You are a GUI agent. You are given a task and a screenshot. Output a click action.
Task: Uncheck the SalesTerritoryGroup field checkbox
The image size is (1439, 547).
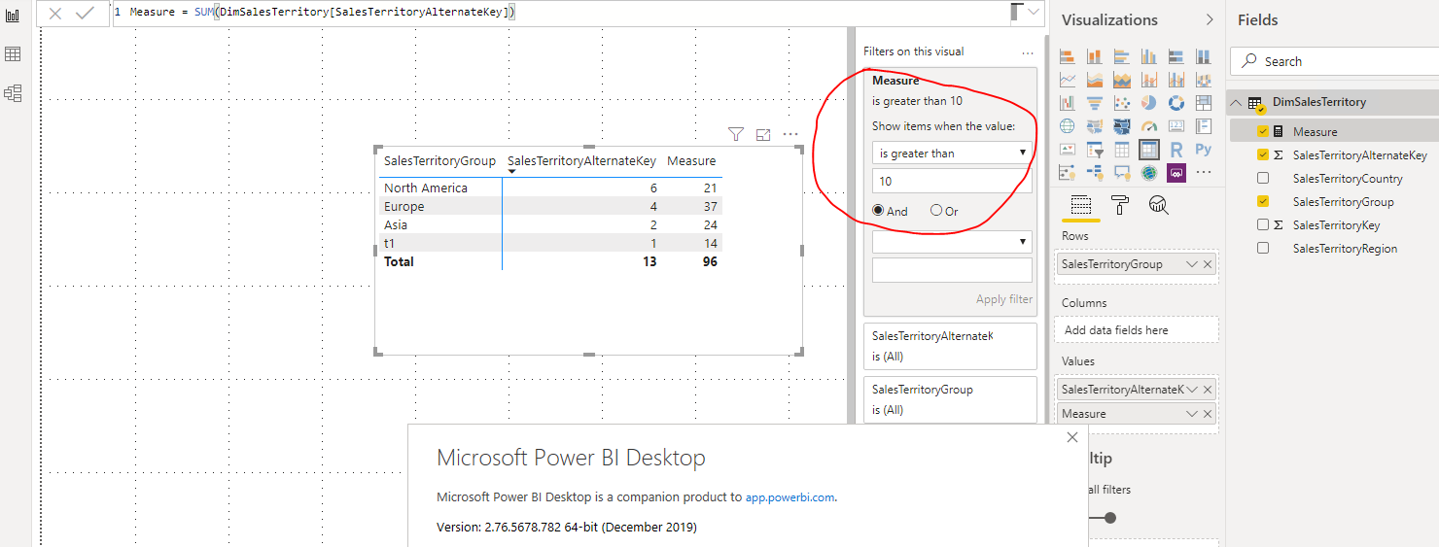(x=1263, y=201)
